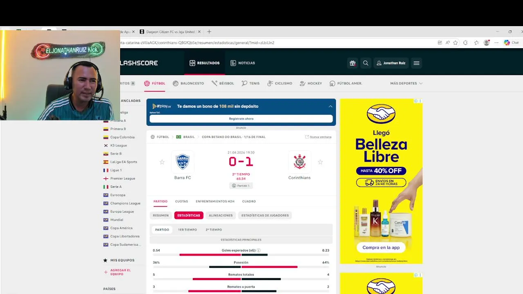Viewport: 523px width, 294px height.
Task: Select Hockey sport
Action: coord(311,83)
